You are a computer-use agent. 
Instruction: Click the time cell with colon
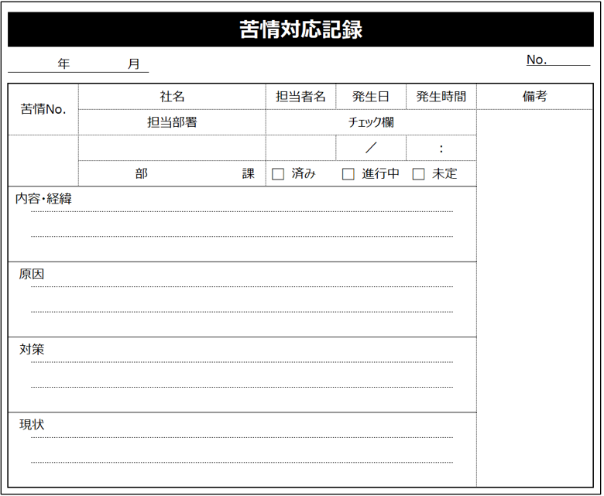pyautogui.click(x=441, y=148)
